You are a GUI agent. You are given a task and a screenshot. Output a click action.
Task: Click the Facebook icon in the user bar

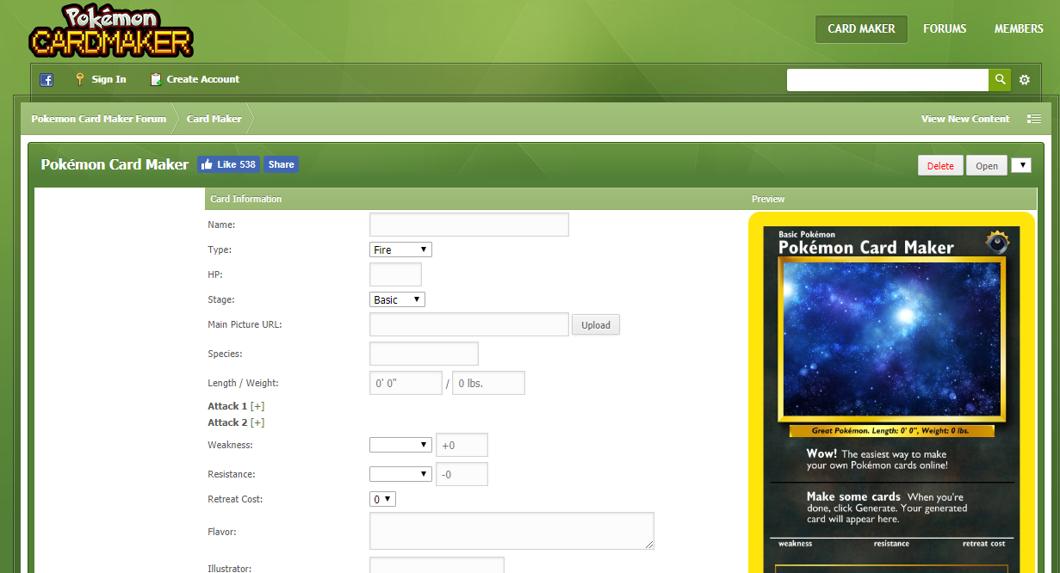click(46, 80)
